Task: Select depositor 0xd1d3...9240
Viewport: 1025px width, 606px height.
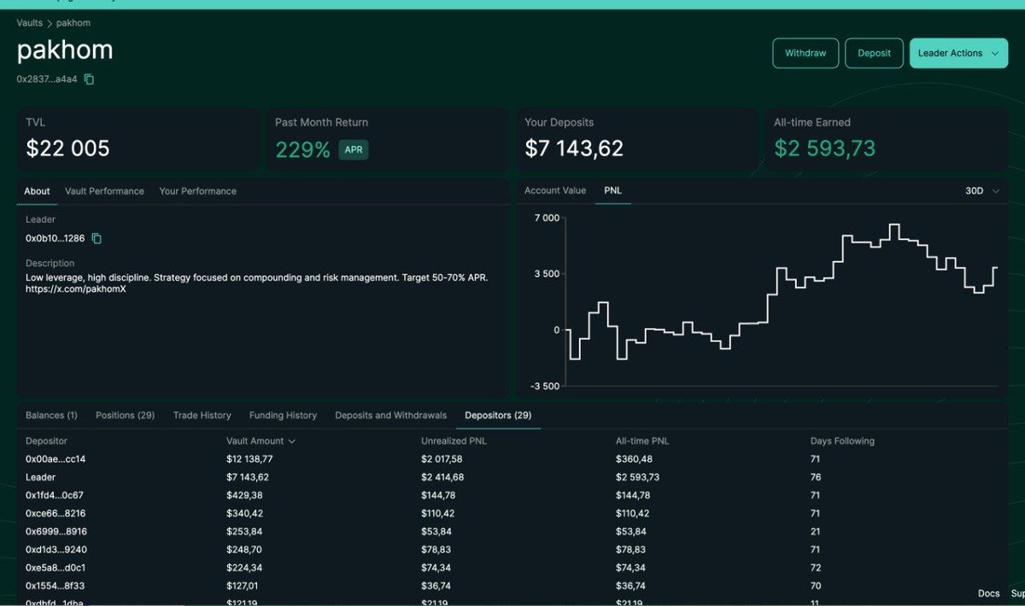Action: pos(56,550)
